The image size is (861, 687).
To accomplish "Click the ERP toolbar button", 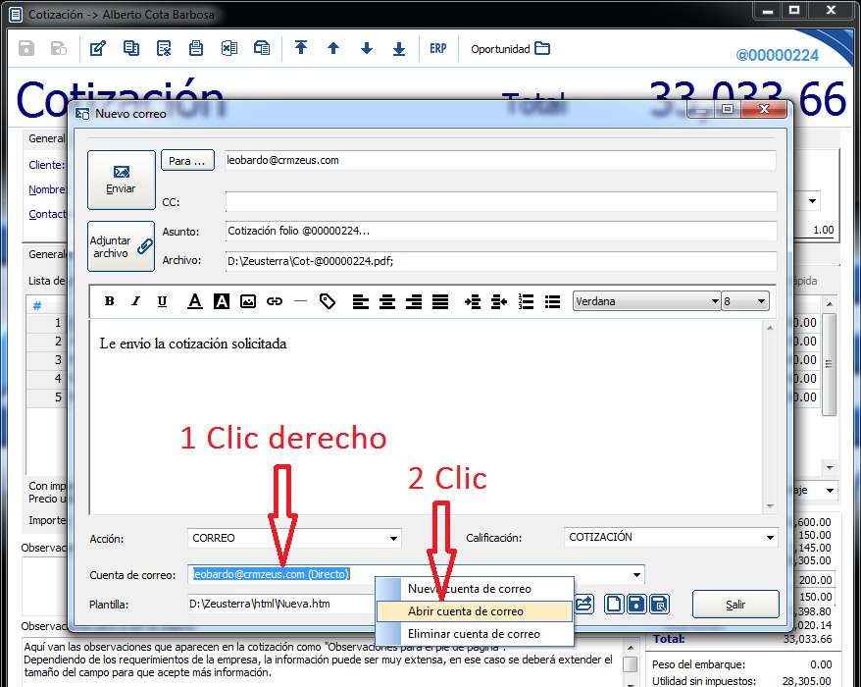I will (437, 48).
